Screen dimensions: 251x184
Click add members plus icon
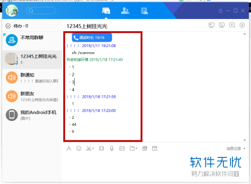[x=232, y=25]
